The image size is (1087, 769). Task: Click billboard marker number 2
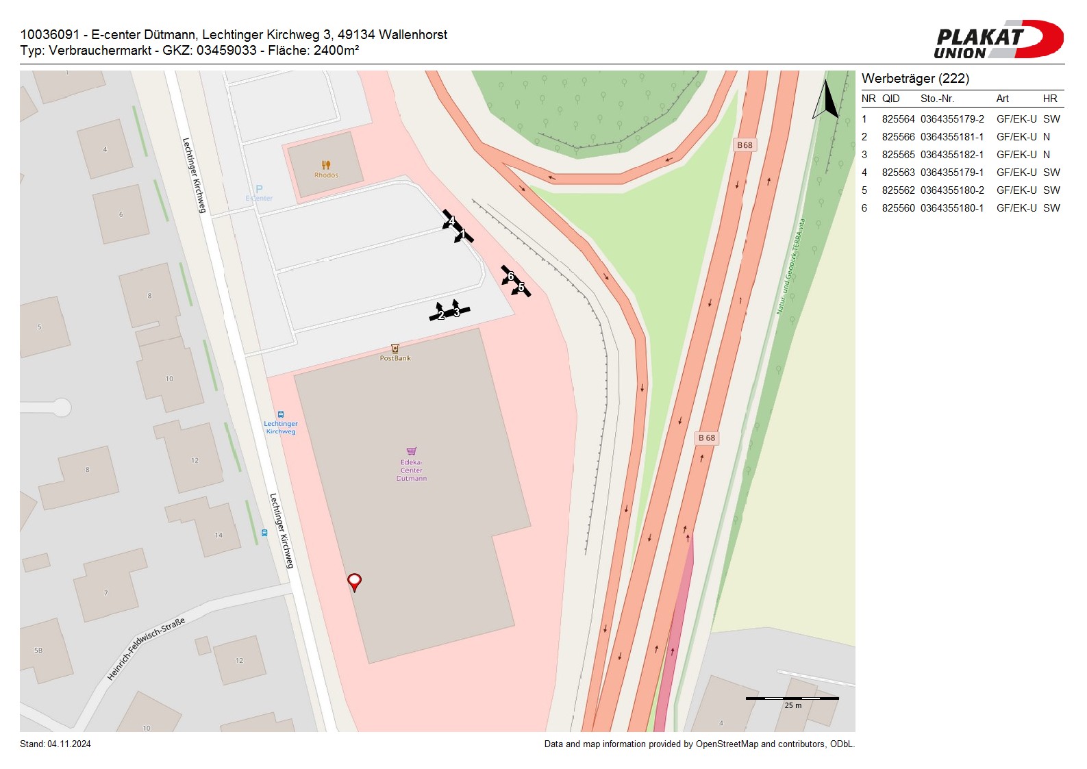(x=440, y=315)
